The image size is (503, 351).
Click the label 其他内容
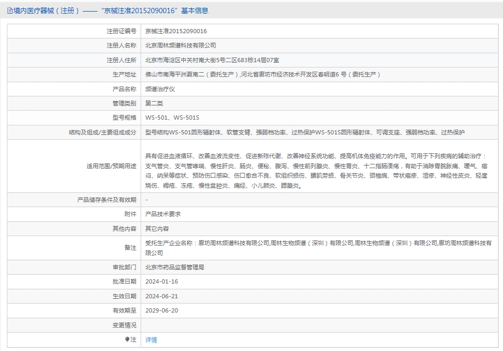[124, 229]
